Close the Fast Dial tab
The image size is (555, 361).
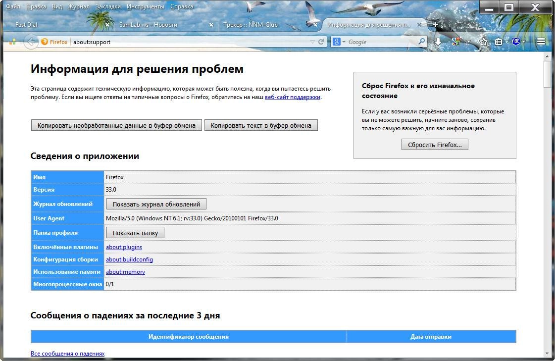[x=107, y=25]
